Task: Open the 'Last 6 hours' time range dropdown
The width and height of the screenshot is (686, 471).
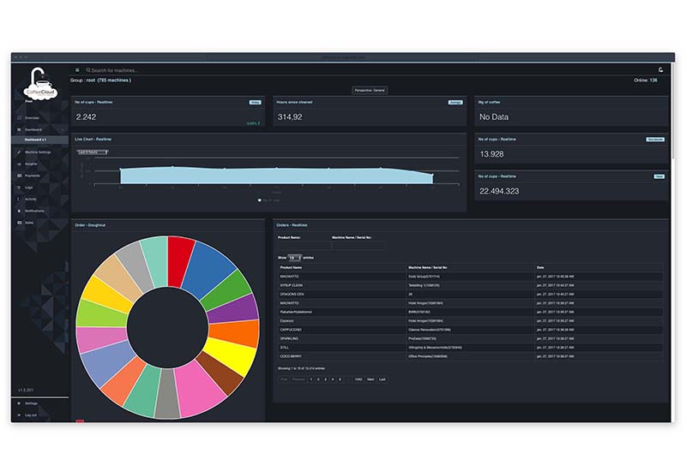Action: point(92,152)
